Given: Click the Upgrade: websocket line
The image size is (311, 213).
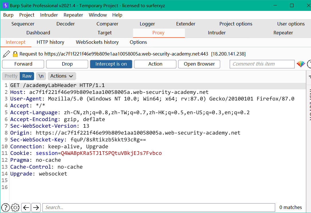Looking at the screenshot, I should [x=39, y=174].
